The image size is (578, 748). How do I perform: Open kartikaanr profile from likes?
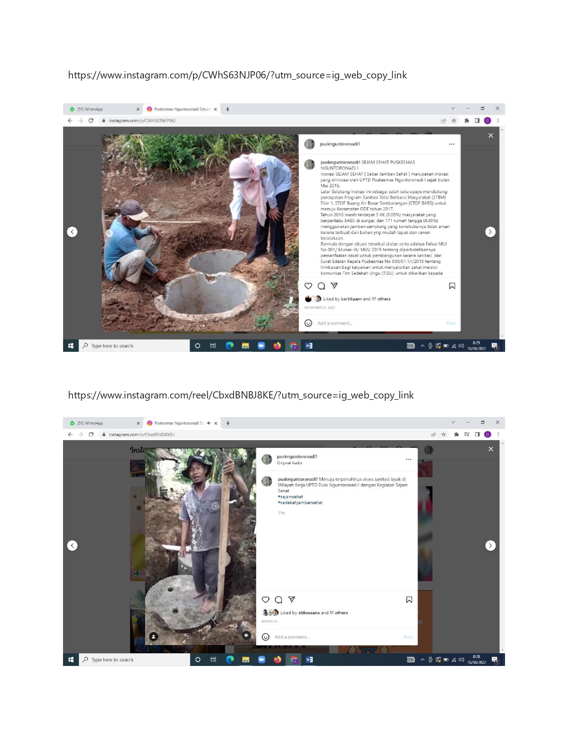[351, 299]
